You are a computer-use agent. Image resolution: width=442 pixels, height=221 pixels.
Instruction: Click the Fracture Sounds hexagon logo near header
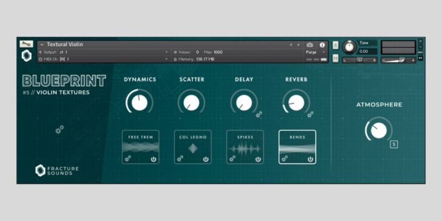[27, 55]
